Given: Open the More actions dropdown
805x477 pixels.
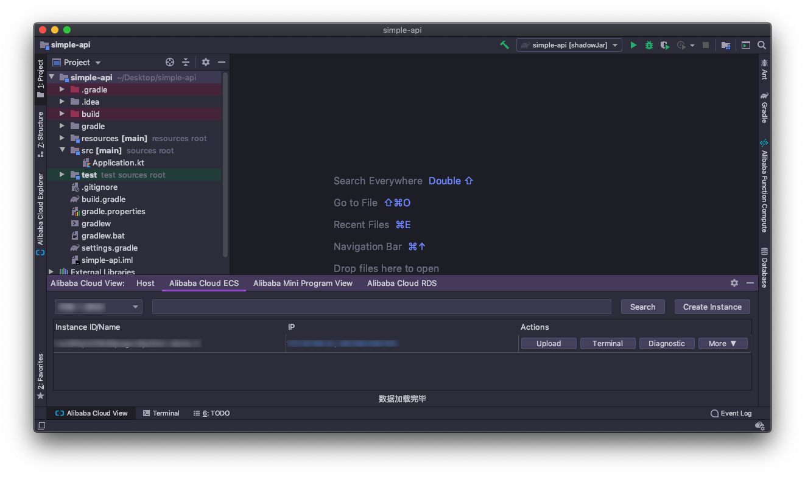Looking at the screenshot, I should 723,344.
